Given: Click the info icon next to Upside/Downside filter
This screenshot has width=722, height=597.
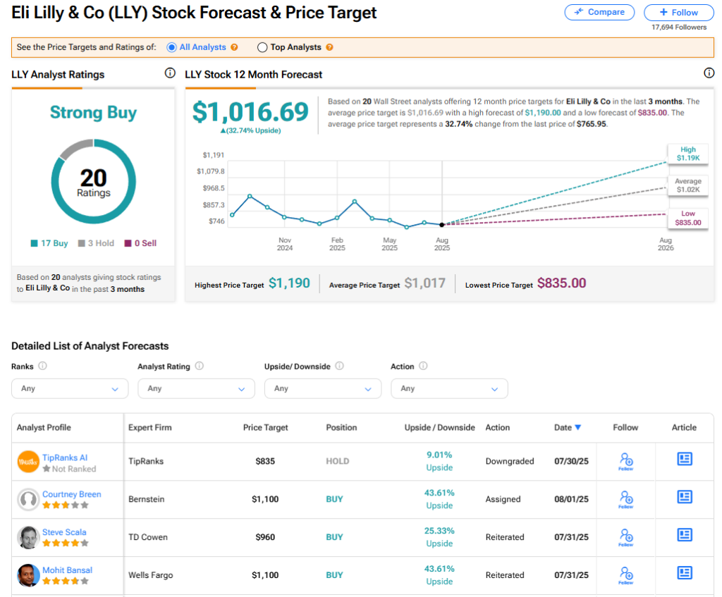Looking at the screenshot, I should [339, 366].
